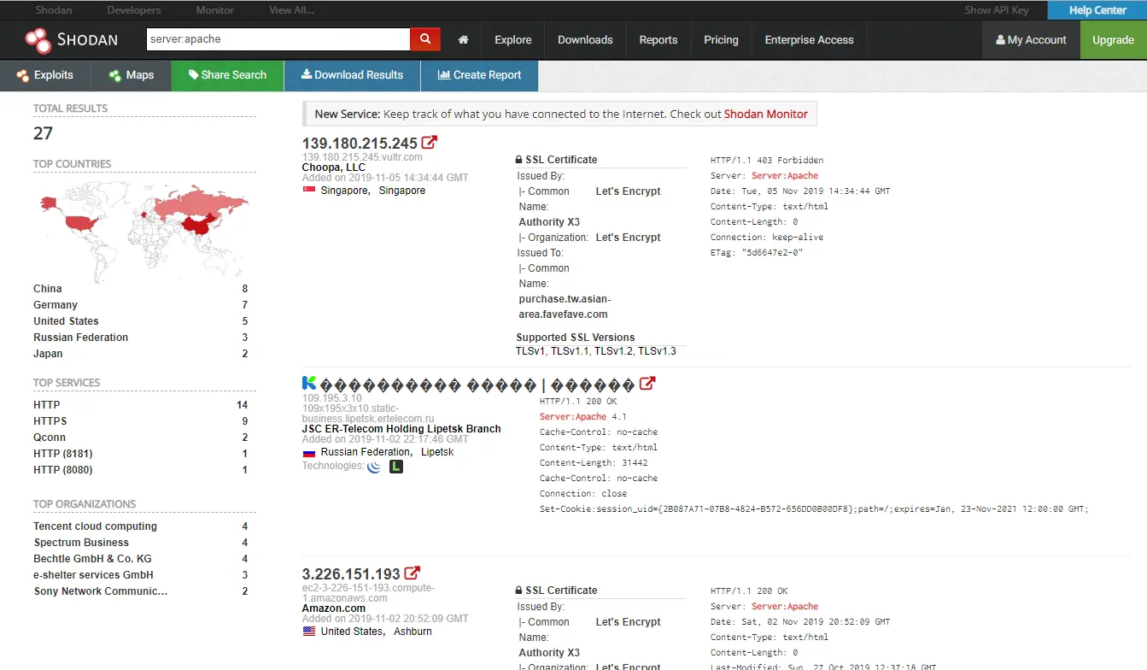Open external link icon beside garbled title result
Screen dimensions: 1147x670
pyautogui.click(x=647, y=384)
